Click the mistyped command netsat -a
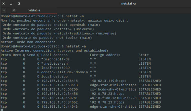This screenshot has width=191, height=111. click(75, 16)
